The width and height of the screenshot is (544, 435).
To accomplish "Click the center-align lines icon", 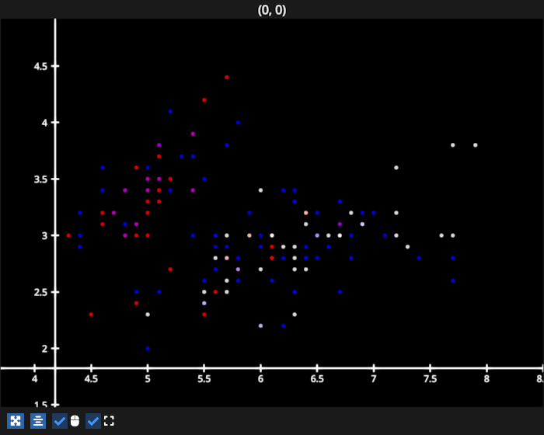I will point(38,421).
